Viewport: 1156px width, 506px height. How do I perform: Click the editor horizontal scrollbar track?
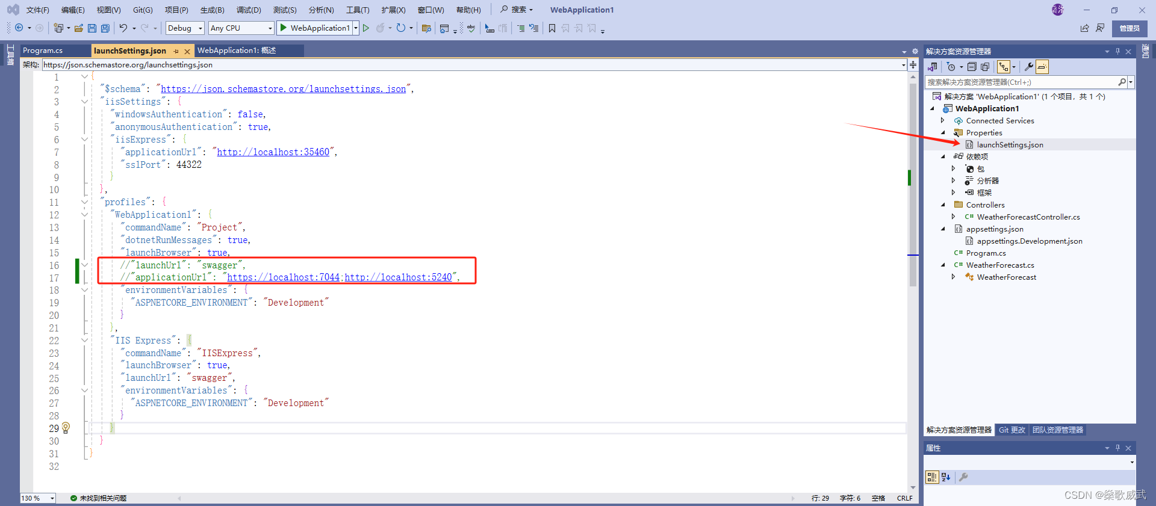point(486,498)
